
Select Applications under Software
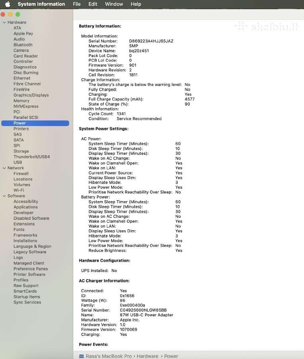25,207
